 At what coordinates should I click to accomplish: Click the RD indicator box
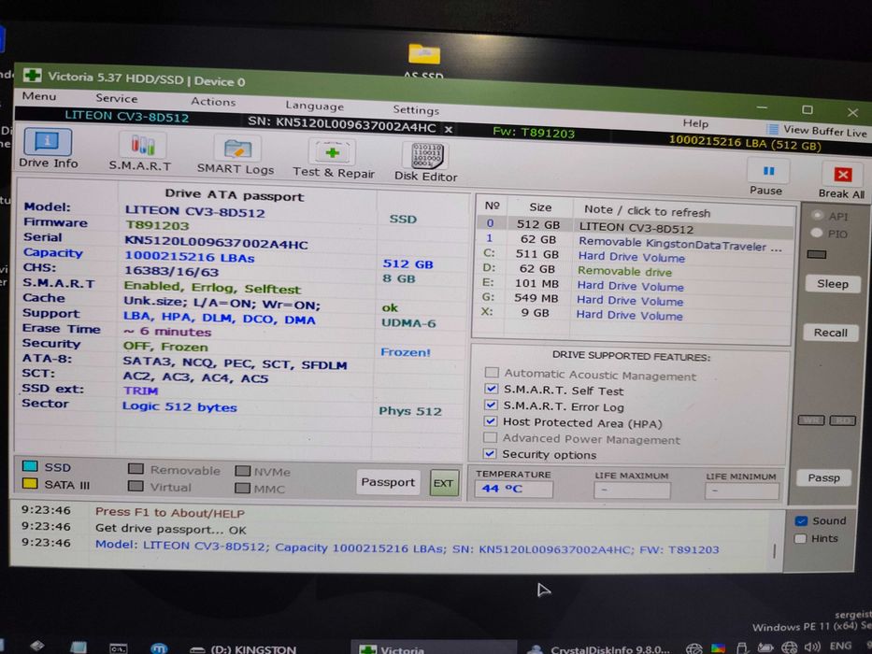click(842, 421)
